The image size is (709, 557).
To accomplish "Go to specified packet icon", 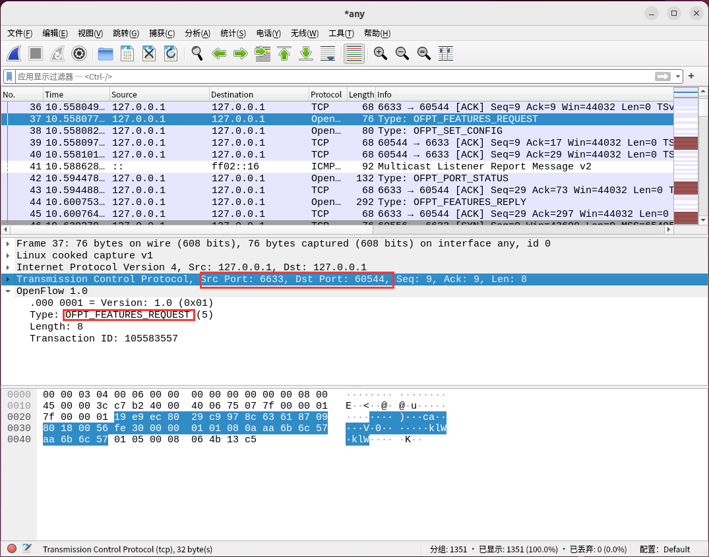I will click(x=262, y=54).
